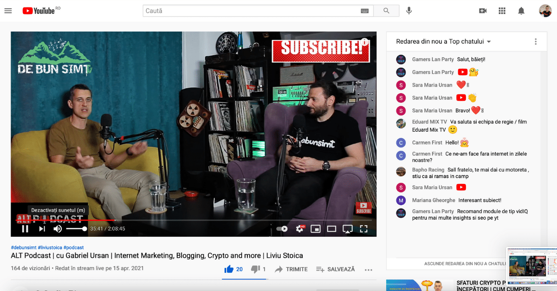Skip to next video
557x291 pixels.
tap(42, 228)
